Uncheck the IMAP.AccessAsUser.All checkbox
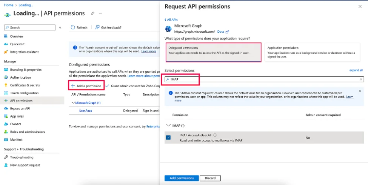This screenshot has height=185, width=368. [168, 138]
